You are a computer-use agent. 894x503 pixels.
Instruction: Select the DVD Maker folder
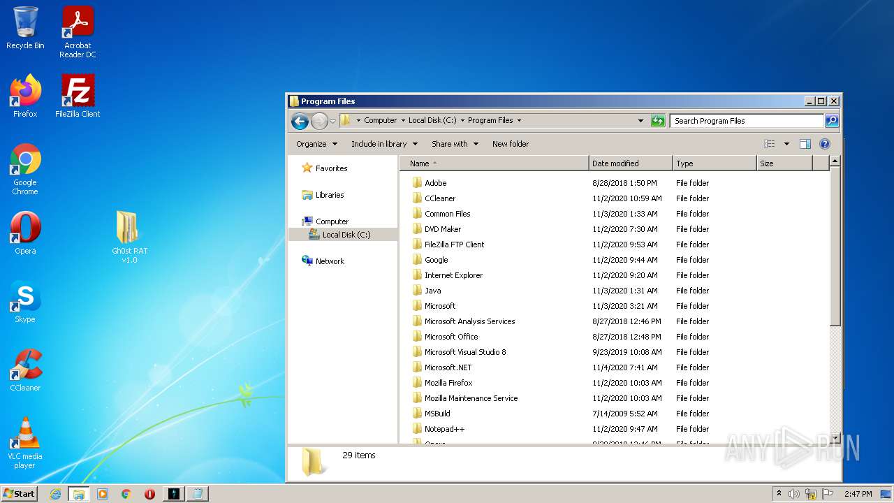pos(443,229)
